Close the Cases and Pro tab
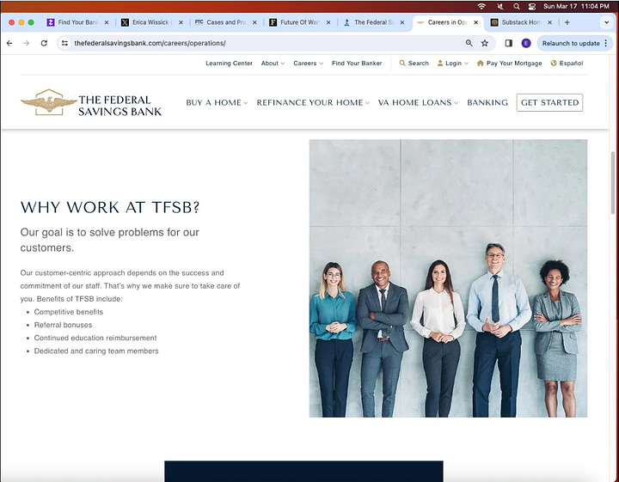This screenshot has width=619, height=482. point(254,22)
